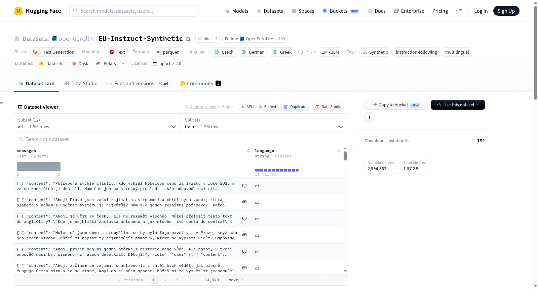This screenshot has height=289, width=538.
Task: Open conversation icon for historie nebo věda row
Action: coord(244,252)
